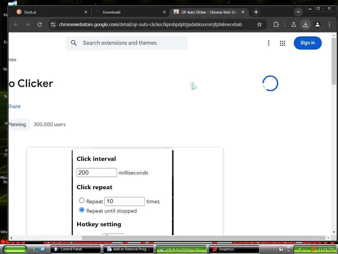338x254 pixels.
Task: Open Google apps grid
Action: [283, 43]
